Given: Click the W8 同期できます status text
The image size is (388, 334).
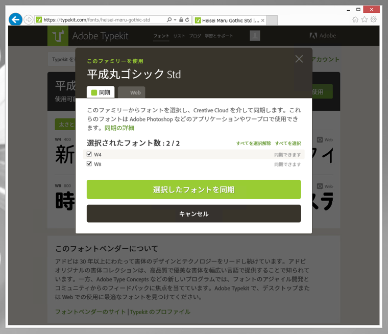Looking at the screenshot, I should pos(287,164).
